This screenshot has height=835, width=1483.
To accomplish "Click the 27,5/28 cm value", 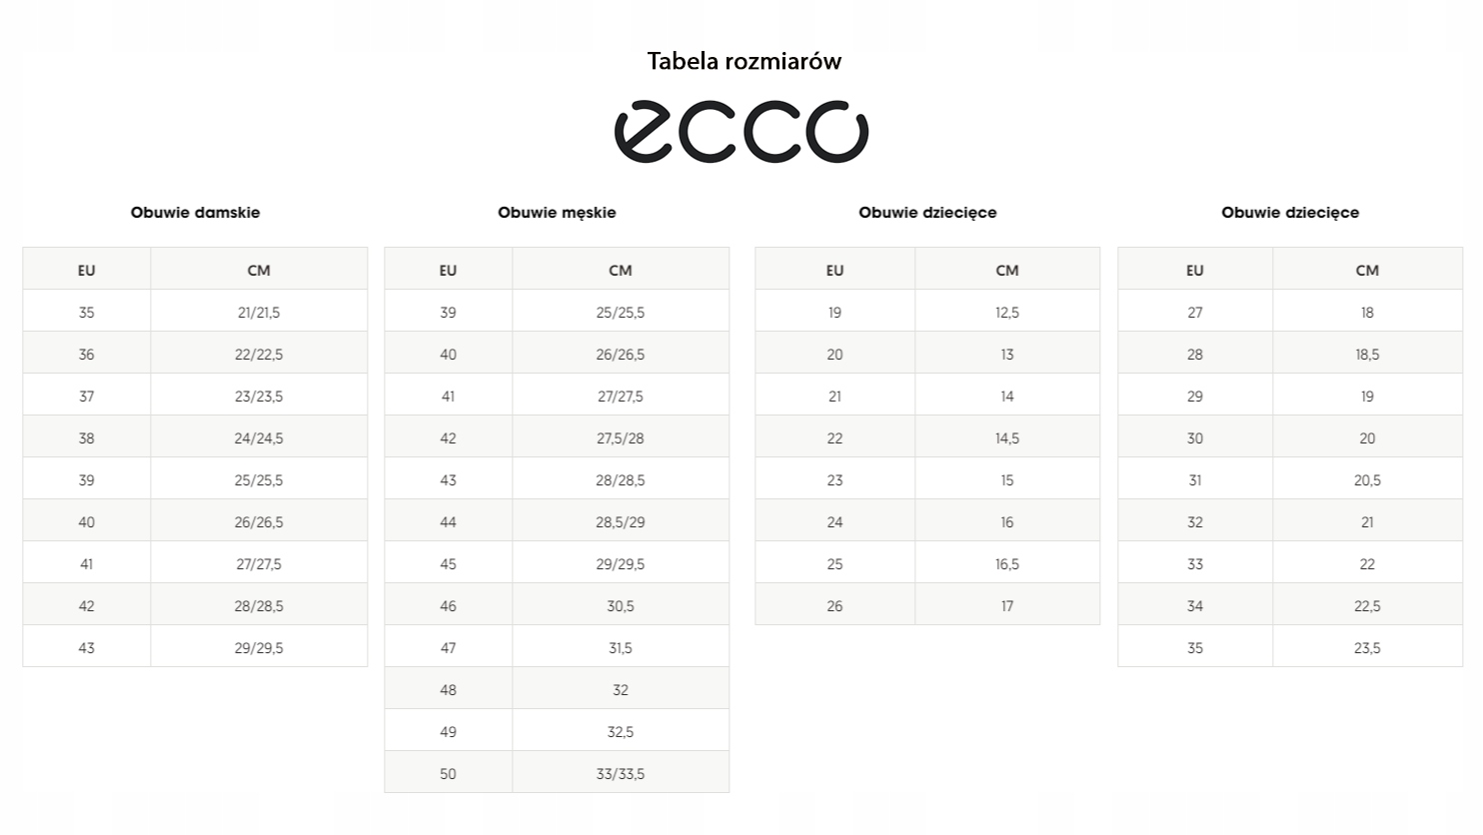I will (x=620, y=438).
